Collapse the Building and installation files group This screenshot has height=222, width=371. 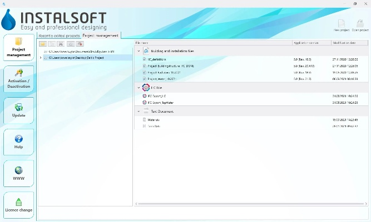pos(138,51)
